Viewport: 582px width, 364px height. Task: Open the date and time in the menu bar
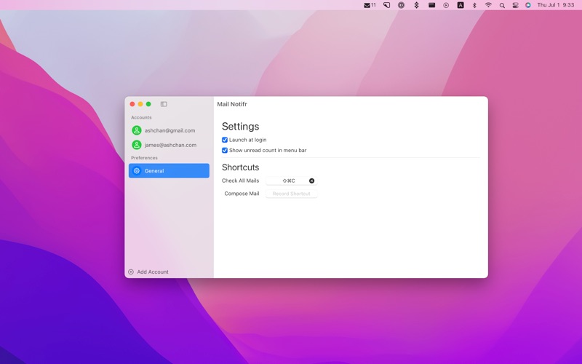coord(555,5)
